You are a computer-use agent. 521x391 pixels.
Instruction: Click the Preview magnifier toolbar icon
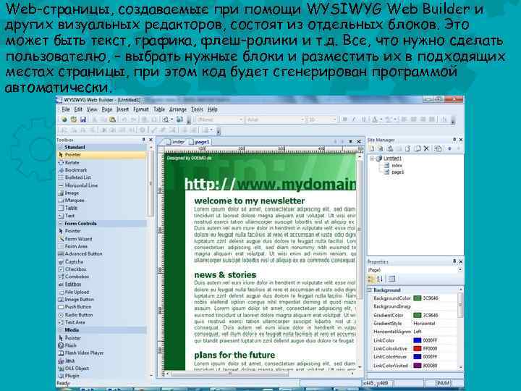166,119
